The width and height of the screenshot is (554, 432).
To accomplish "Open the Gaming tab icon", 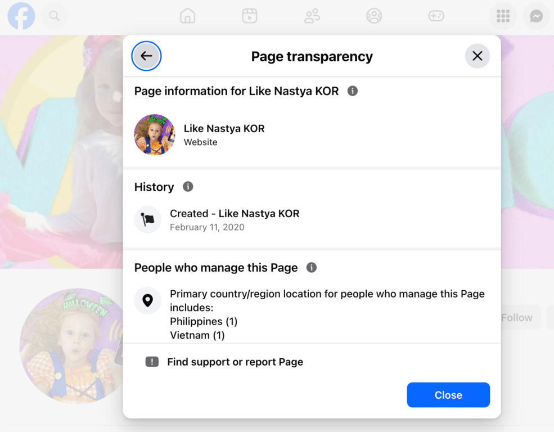I will pyautogui.click(x=436, y=16).
